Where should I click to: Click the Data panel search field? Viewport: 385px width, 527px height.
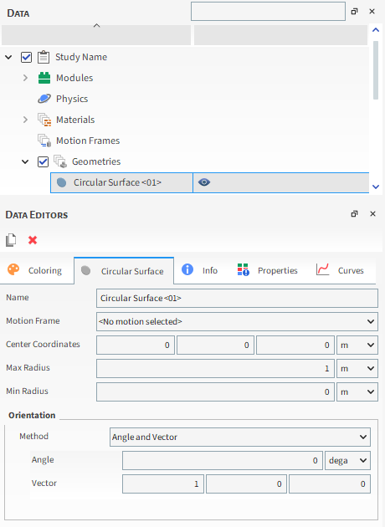point(268,12)
